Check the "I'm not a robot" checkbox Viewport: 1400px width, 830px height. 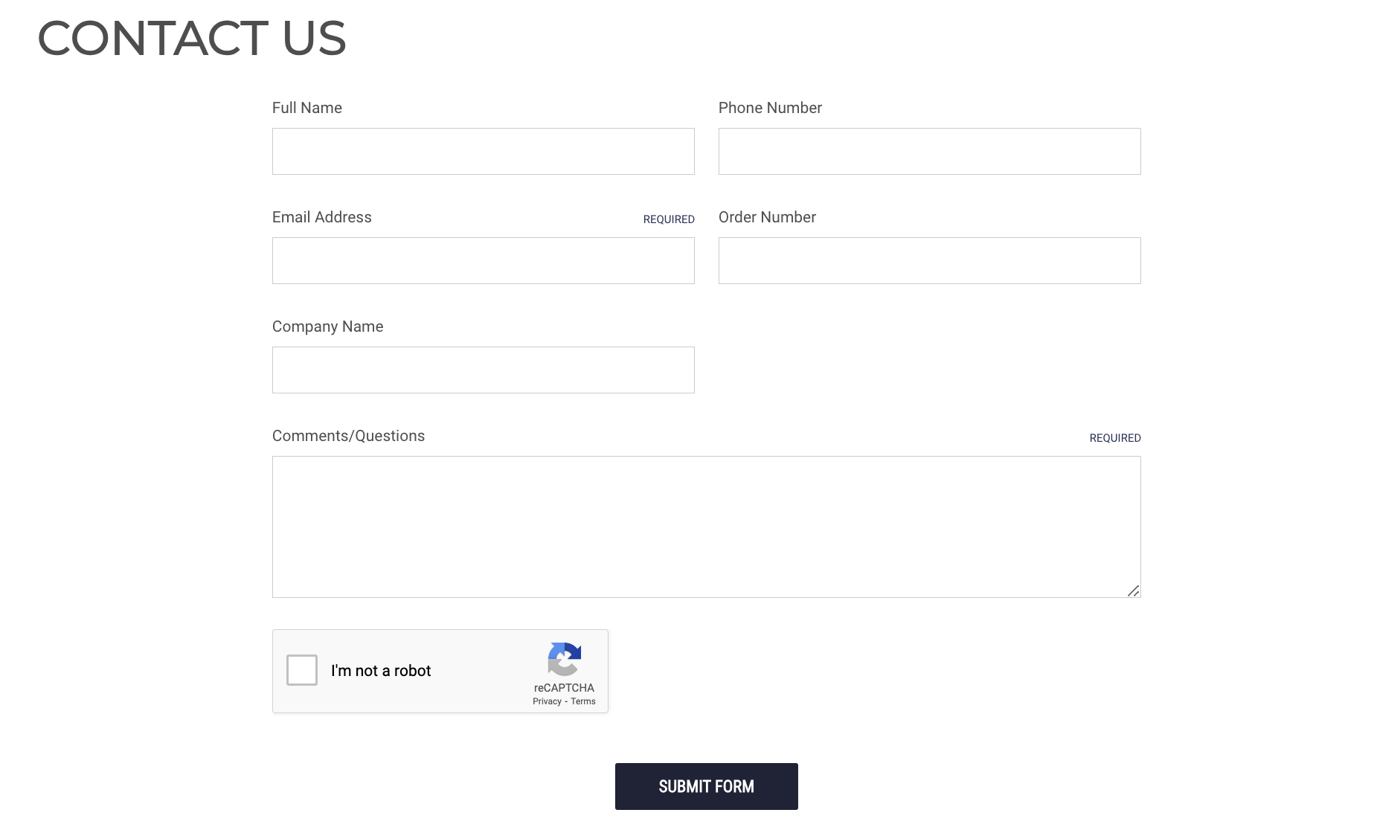[302, 670]
